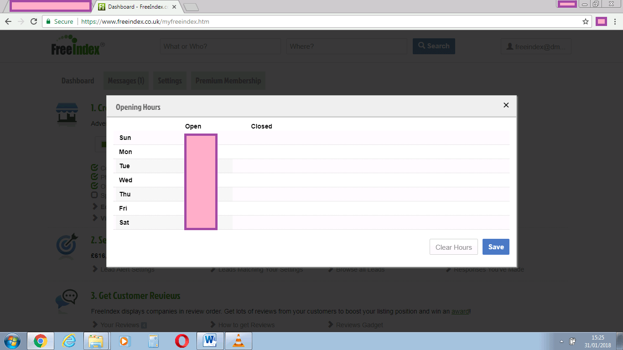Clear all opening hours
The image size is (623, 350).
point(453,247)
